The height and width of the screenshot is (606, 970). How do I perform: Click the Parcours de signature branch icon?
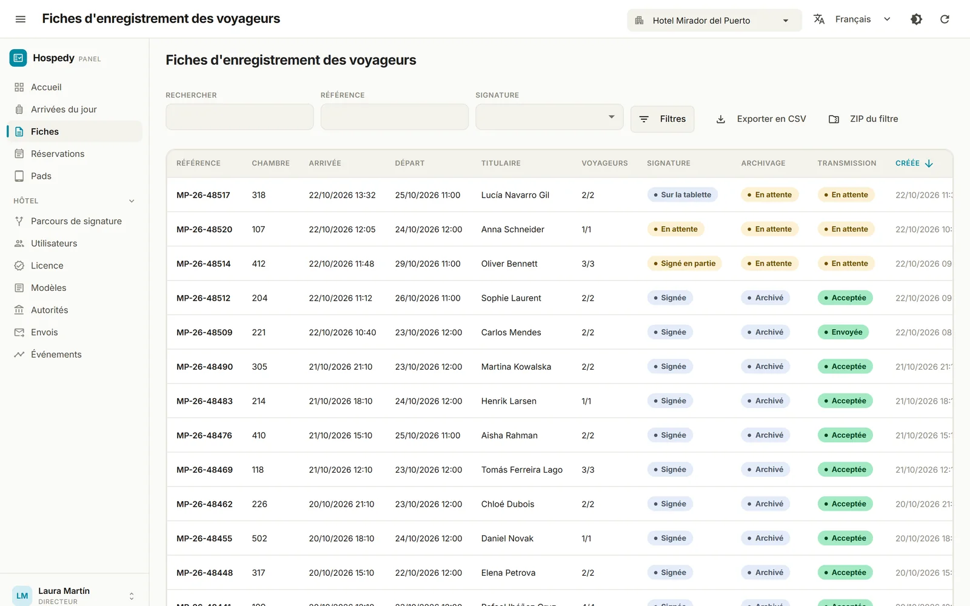click(19, 221)
